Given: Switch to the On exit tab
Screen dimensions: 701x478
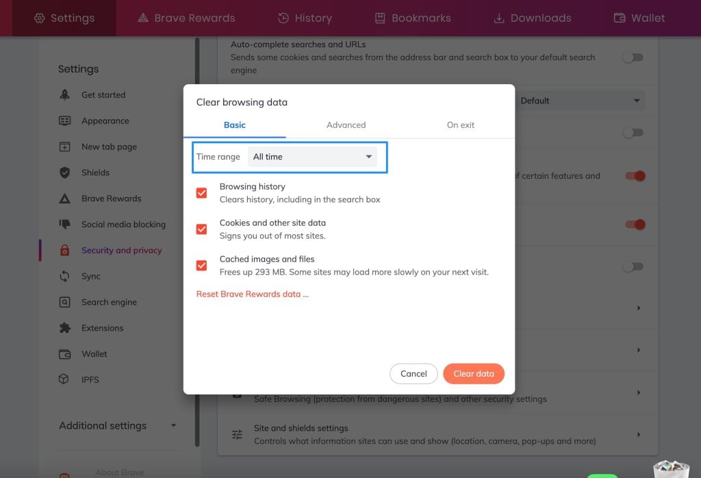Looking at the screenshot, I should (461, 125).
